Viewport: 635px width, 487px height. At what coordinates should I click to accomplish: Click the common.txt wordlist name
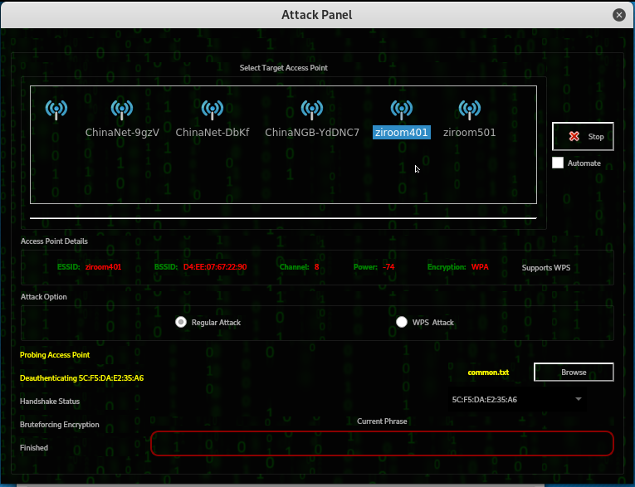coord(488,373)
